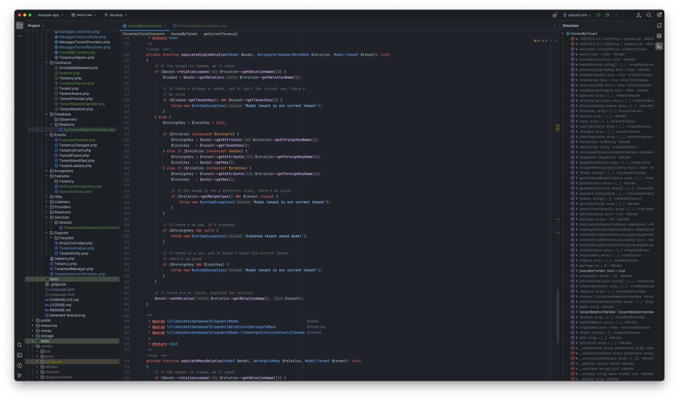Open the More tool windows ellipsis
Viewport: 679px width, 400px height.
point(20,36)
